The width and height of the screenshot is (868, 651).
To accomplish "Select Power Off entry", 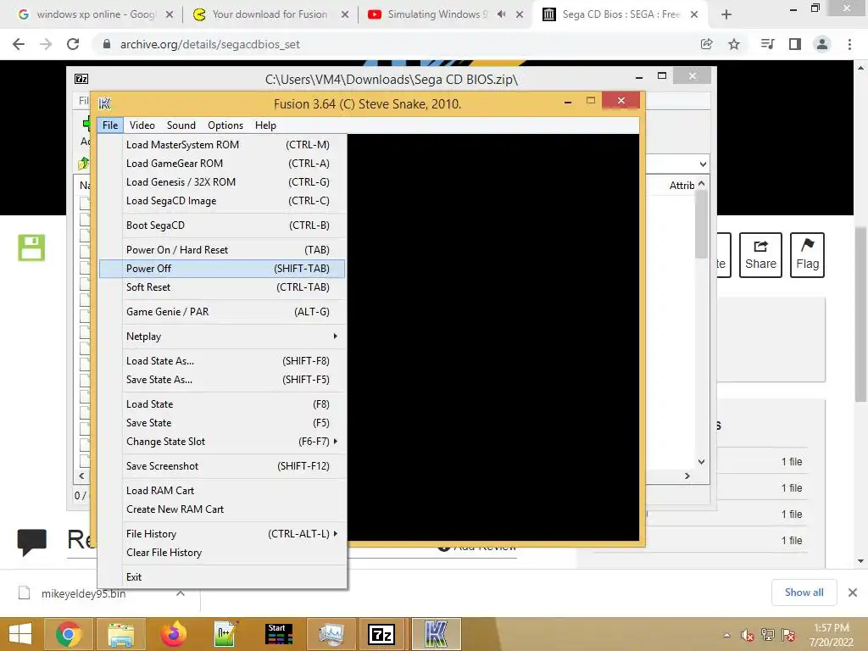I will pos(222,269).
